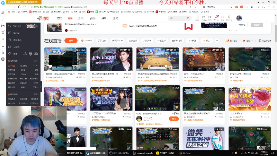
Task: Click the start-streaming camera icon in header
Action: click(x=210, y=17)
